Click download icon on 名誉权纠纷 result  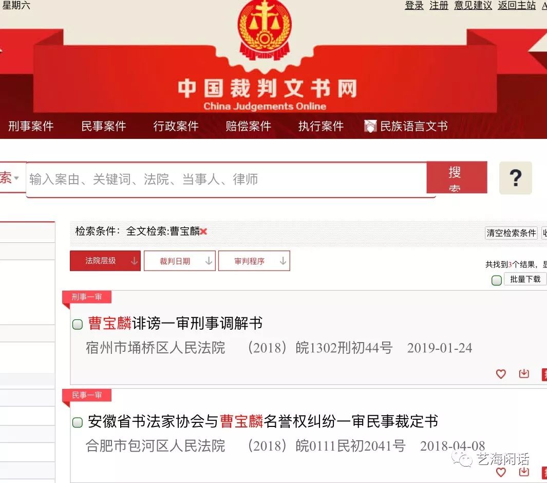tap(524, 472)
